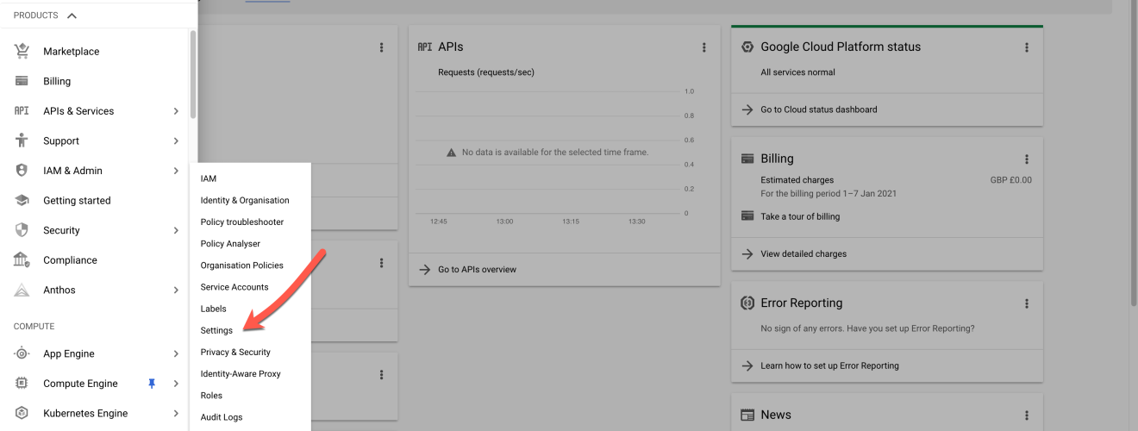Viewport: 1138px width, 431px height.
Task: Click the APIs & Services API icon
Action: (x=22, y=111)
